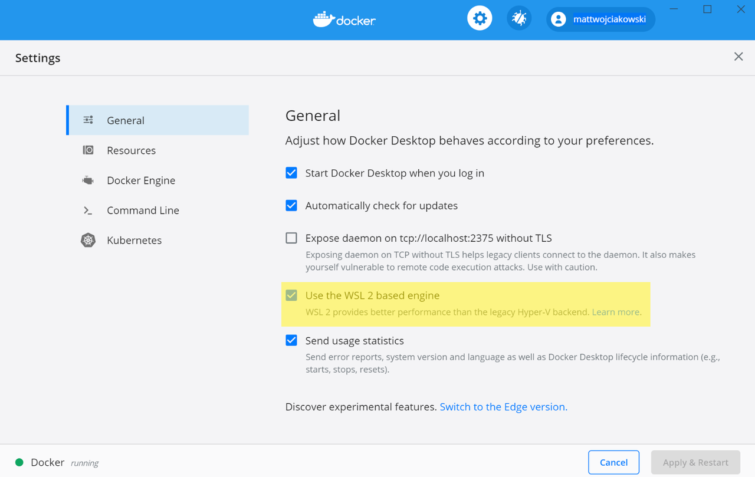Toggle the Use the WSL 2 based engine checkbox
Screen dimensions: 755x477
(x=291, y=295)
